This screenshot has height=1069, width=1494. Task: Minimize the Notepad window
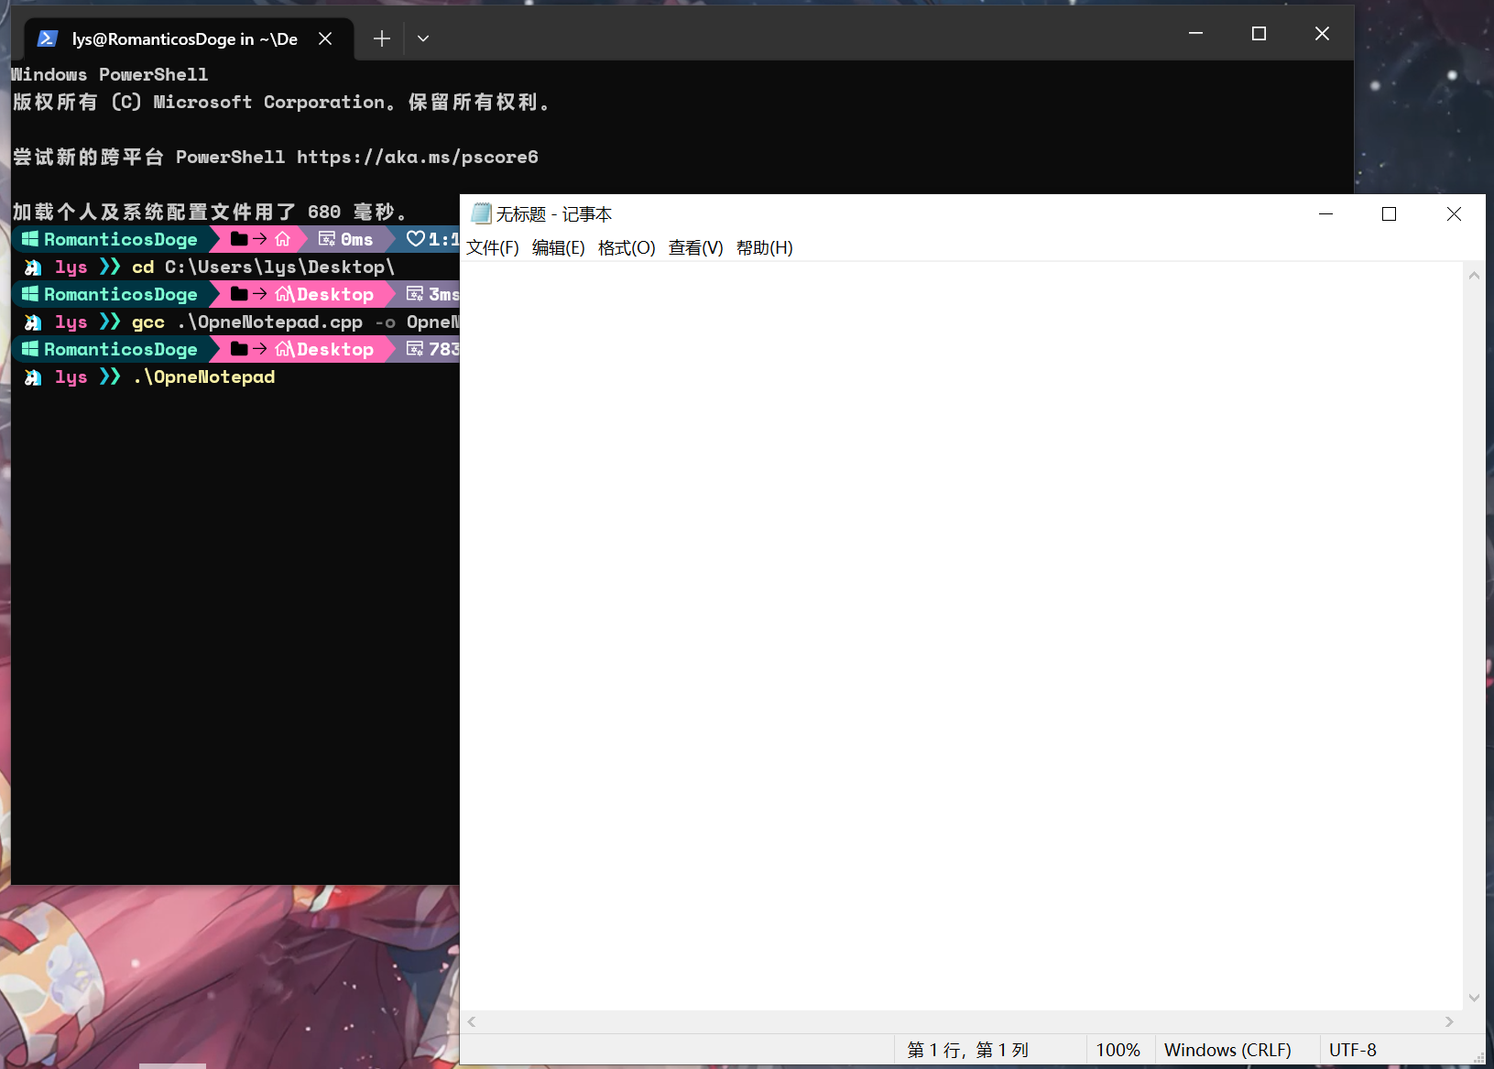1325,213
